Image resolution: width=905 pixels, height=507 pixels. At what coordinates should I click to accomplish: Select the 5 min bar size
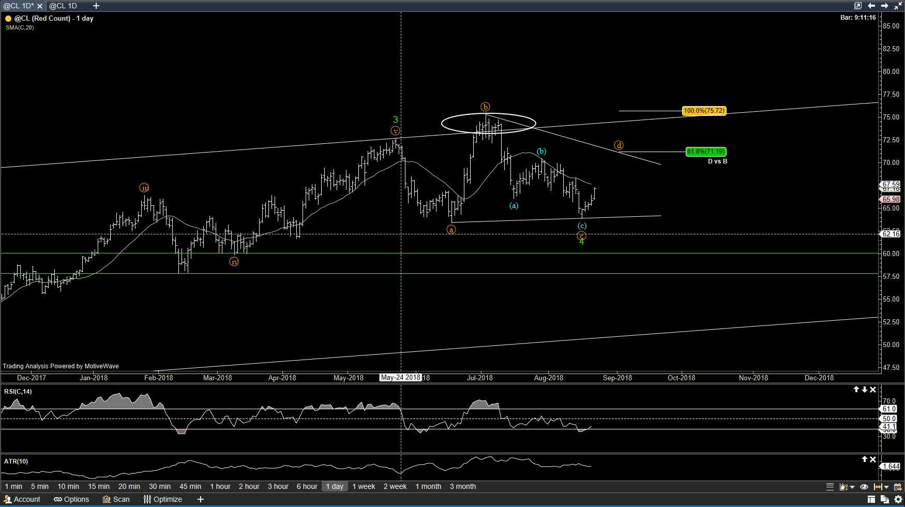(x=40, y=486)
